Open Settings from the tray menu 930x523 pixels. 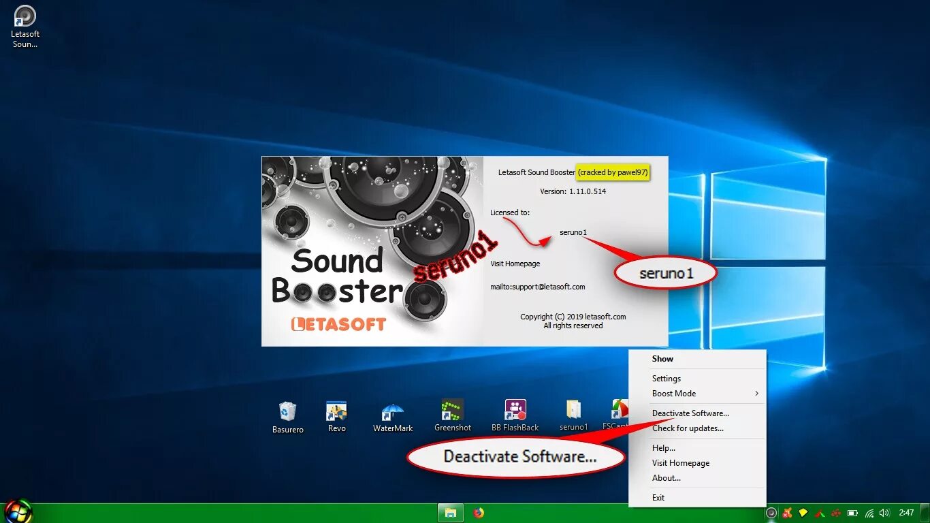tap(697, 379)
